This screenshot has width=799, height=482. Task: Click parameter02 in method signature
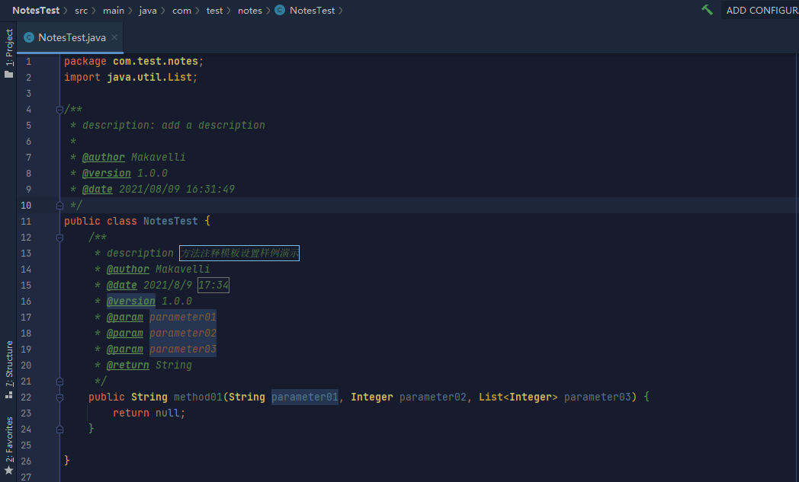click(x=432, y=397)
